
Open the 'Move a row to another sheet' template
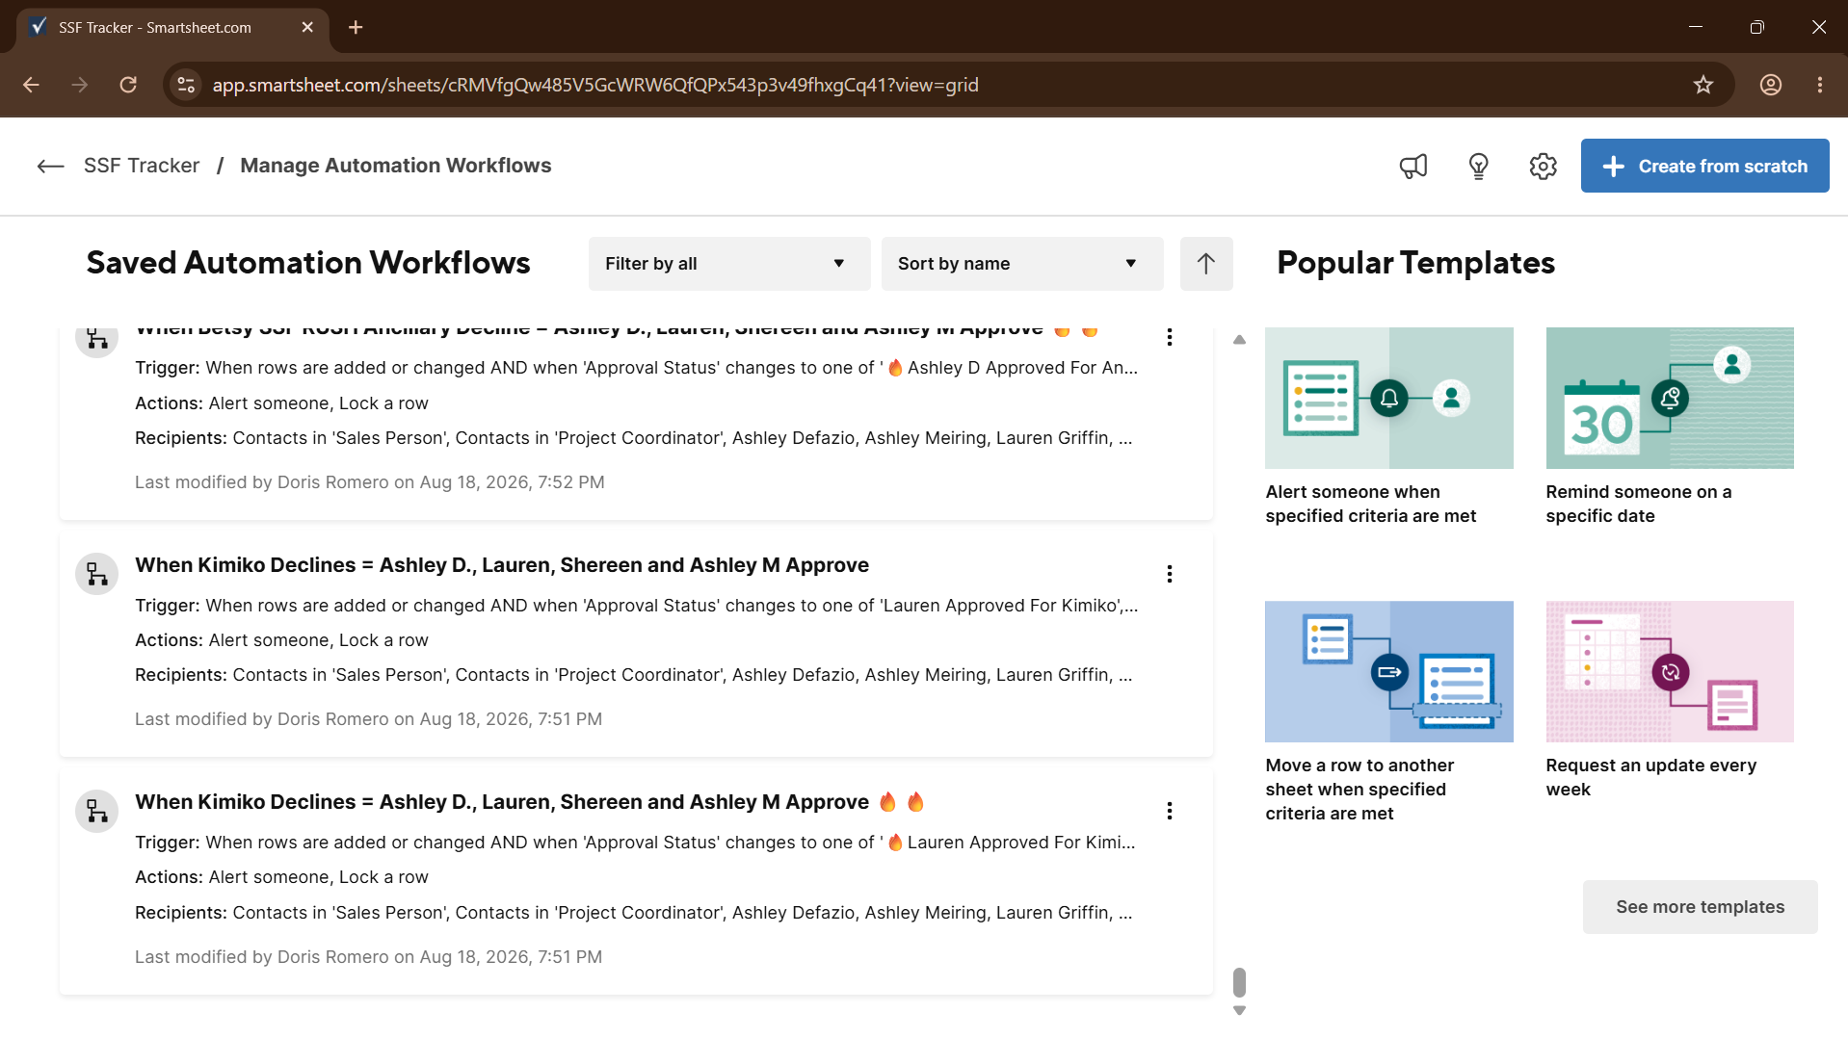tap(1388, 671)
